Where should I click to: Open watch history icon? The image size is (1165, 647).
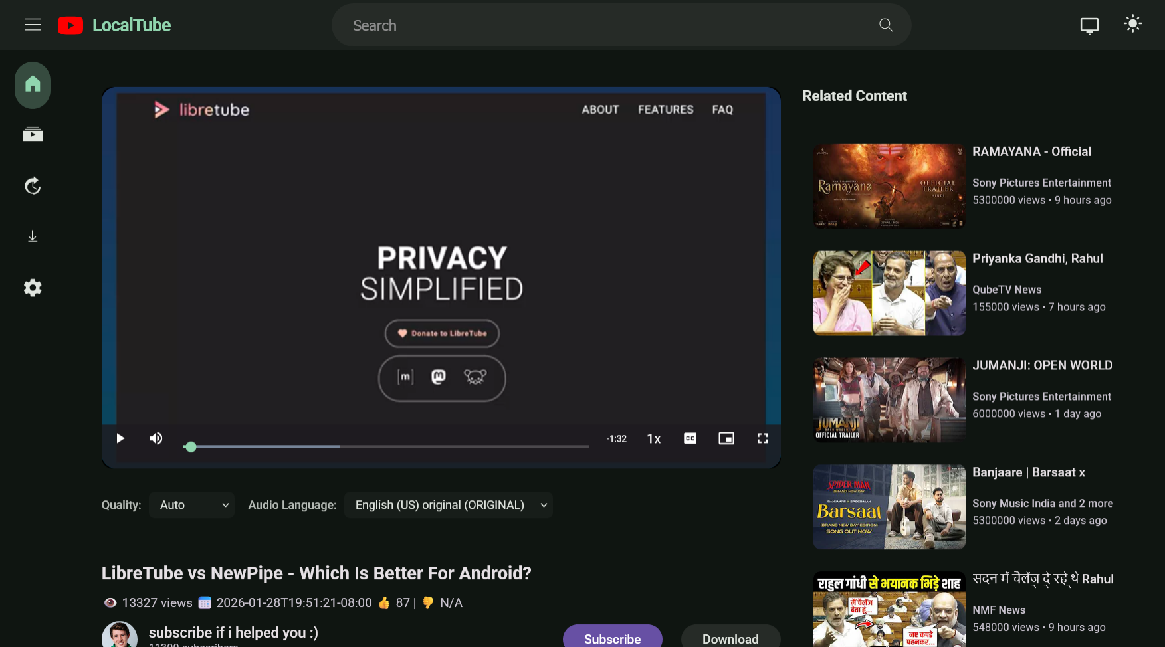(33, 186)
